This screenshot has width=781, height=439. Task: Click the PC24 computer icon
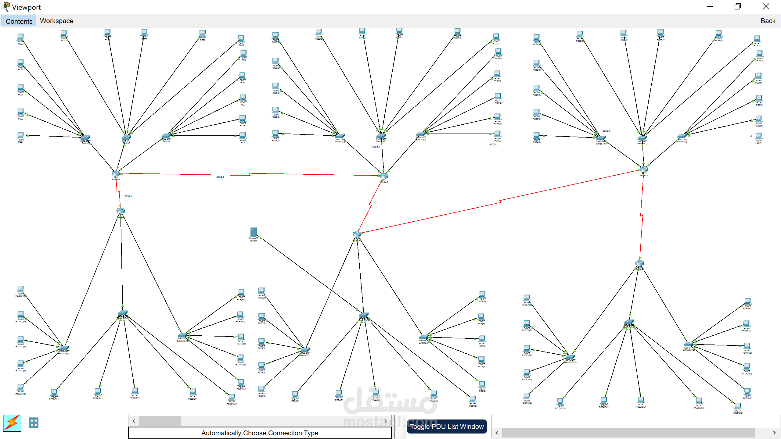tap(20, 135)
